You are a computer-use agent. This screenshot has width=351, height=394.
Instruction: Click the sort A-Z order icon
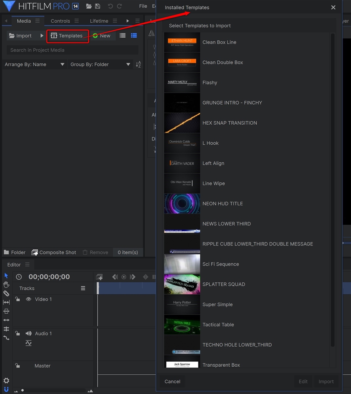coord(139,65)
